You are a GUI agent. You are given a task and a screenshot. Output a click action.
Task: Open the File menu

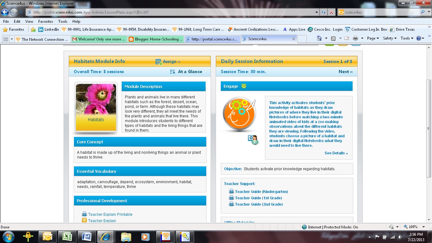click(6, 22)
